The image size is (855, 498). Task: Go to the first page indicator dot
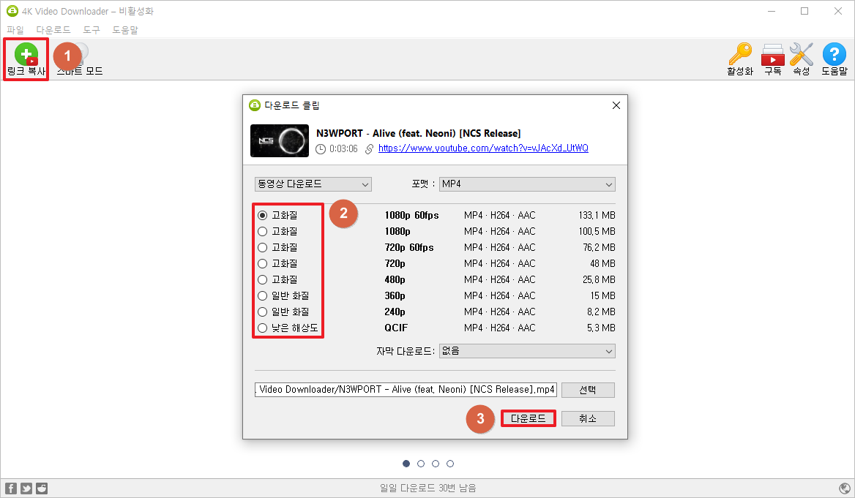pyautogui.click(x=406, y=464)
